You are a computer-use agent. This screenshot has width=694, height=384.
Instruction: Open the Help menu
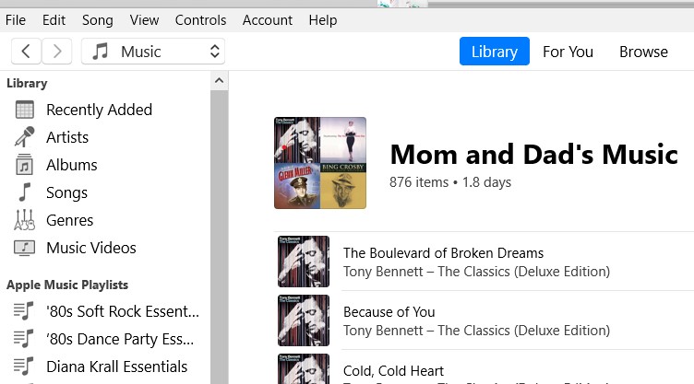pyautogui.click(x=323, y=20)
